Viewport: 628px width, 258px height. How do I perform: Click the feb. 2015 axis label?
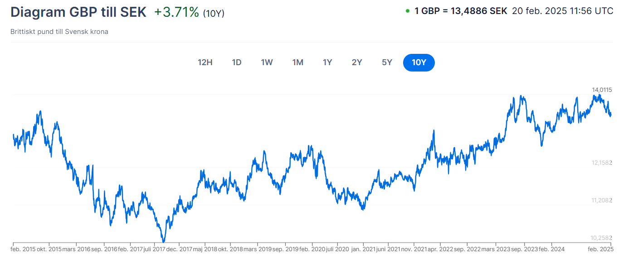(23, 249)
